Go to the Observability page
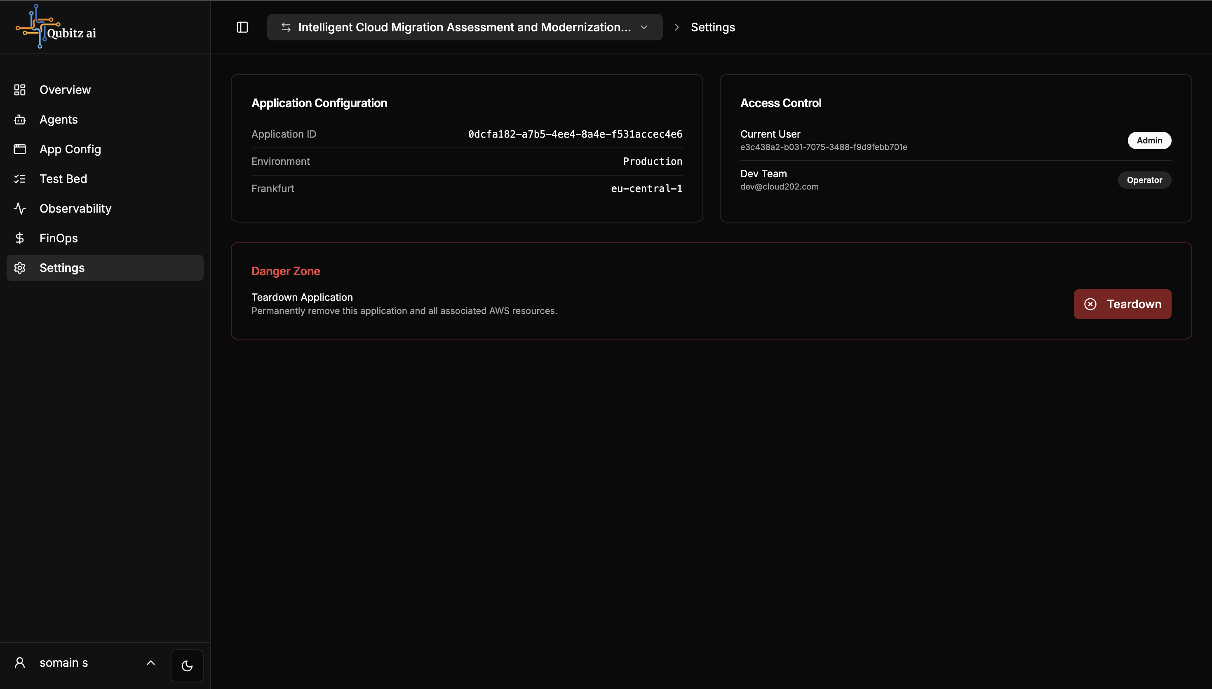Image resolution: width=1212 pixels, height=689 pixels. 75,209
